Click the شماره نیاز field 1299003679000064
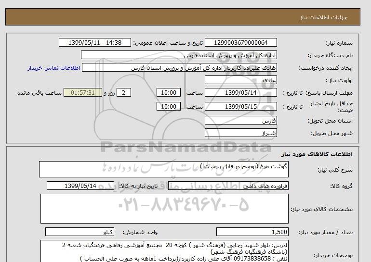Viewport: 371px width, 262px height. (240, 42)
